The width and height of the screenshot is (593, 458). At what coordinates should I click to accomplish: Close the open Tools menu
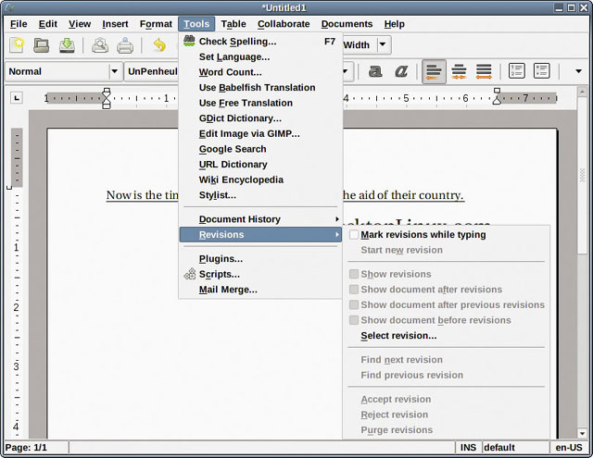(196, 24)
